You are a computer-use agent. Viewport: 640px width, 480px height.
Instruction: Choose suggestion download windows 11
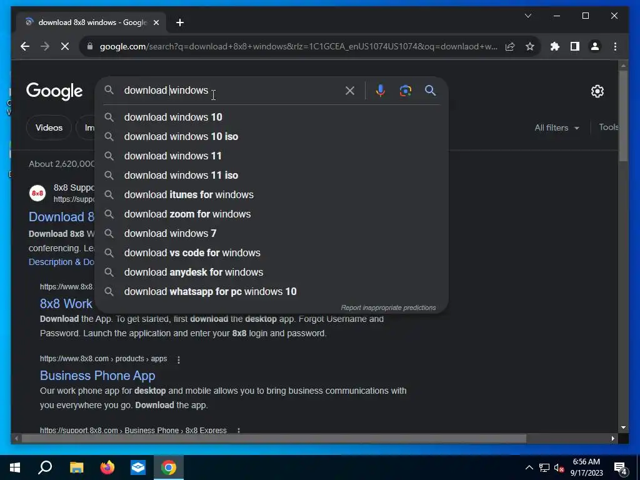[x=271, y=156]
